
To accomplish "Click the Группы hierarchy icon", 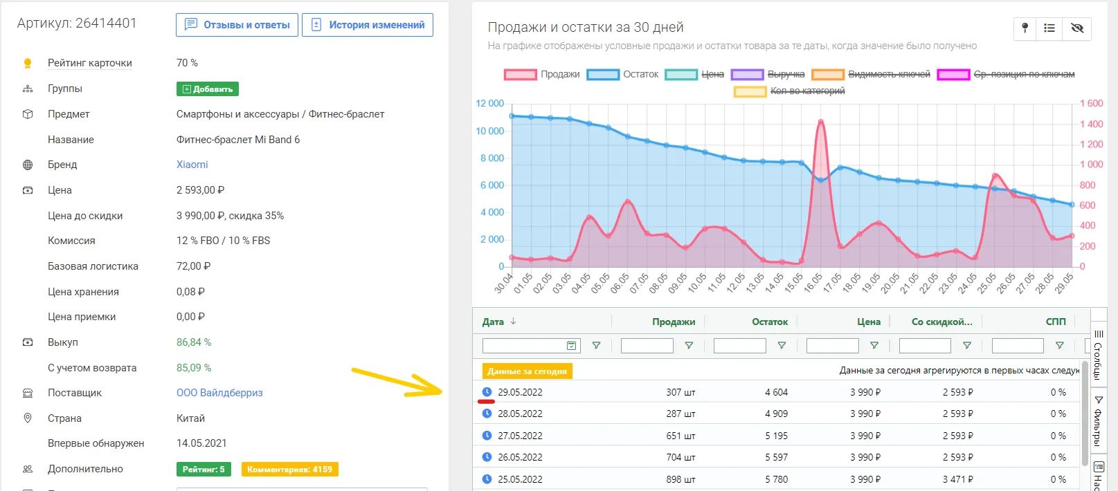I will tap(28, 89).
